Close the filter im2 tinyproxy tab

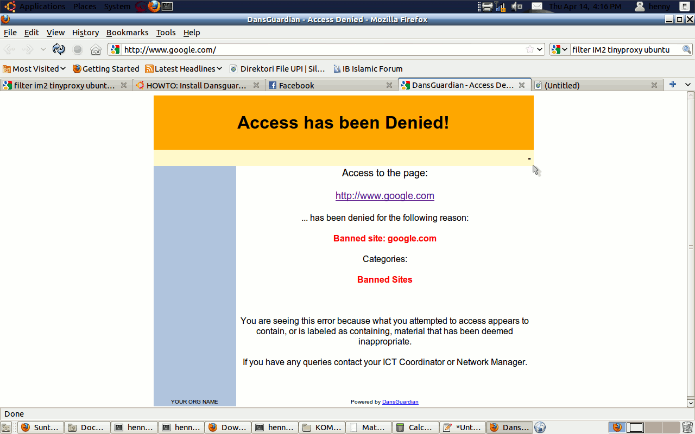[124, 85]
